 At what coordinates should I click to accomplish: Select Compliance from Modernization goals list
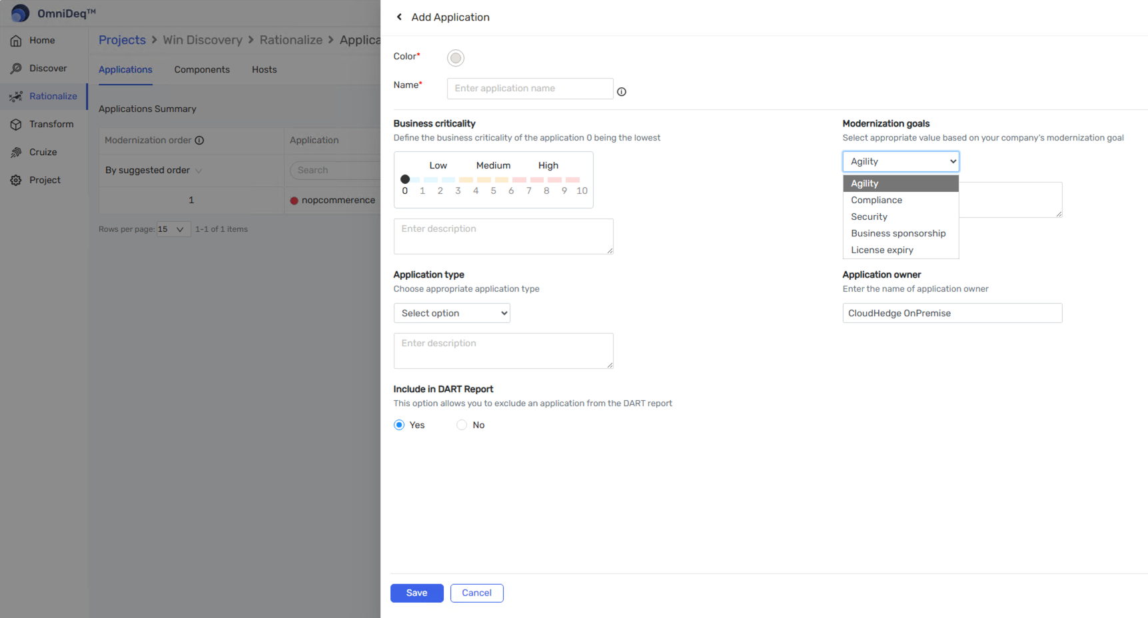click(876, 200)
